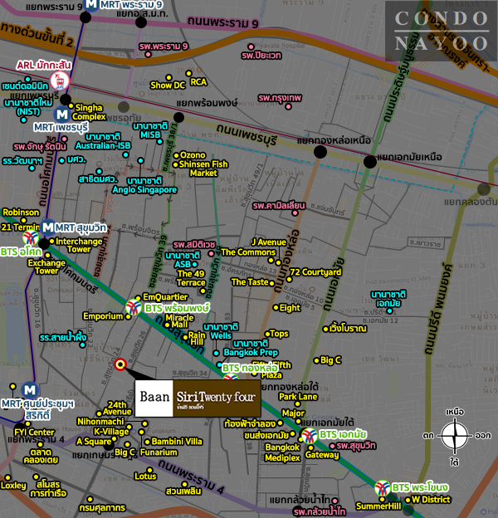Click the กรมศุลกากร label

pyautogui.click(x=102, y=507)
